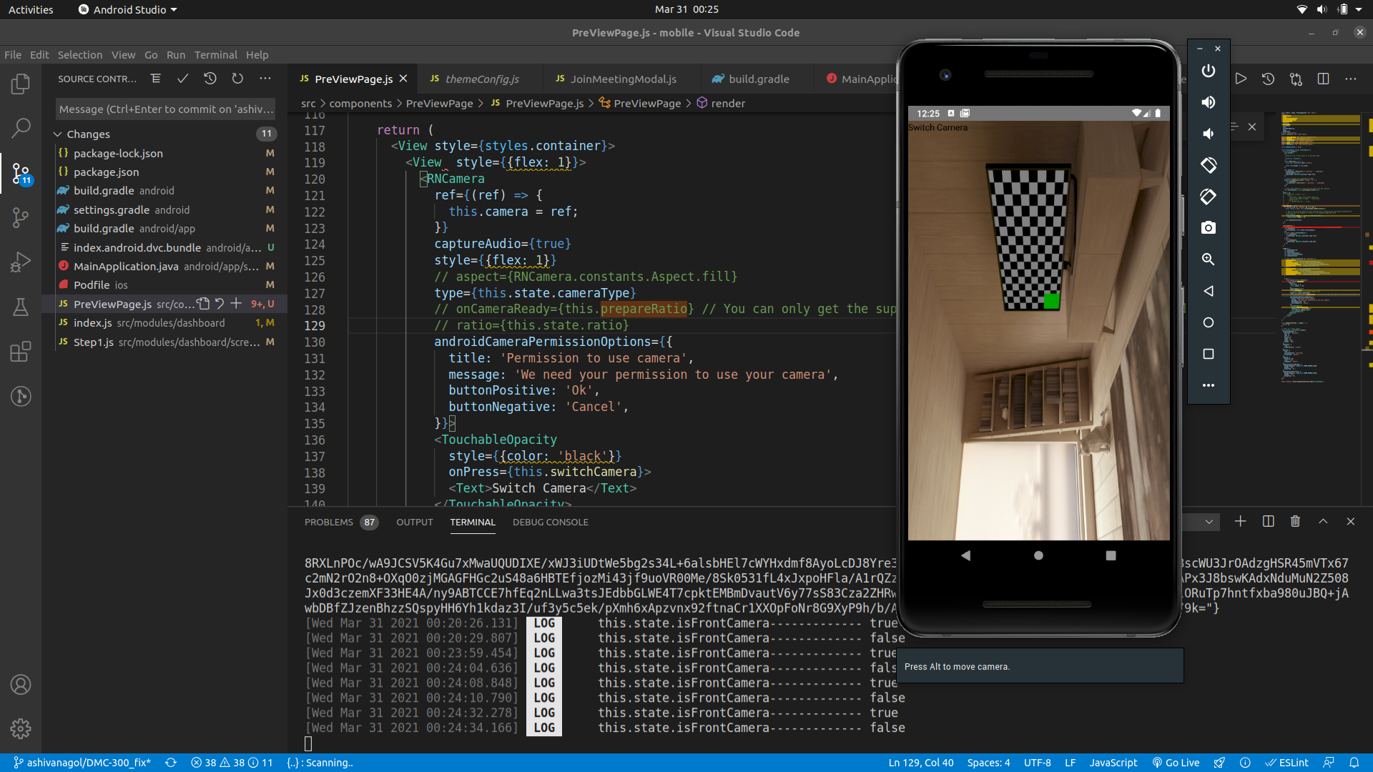Switch to themeConfig.js tab
The image size is (1373, 772).
coord(481,79)
